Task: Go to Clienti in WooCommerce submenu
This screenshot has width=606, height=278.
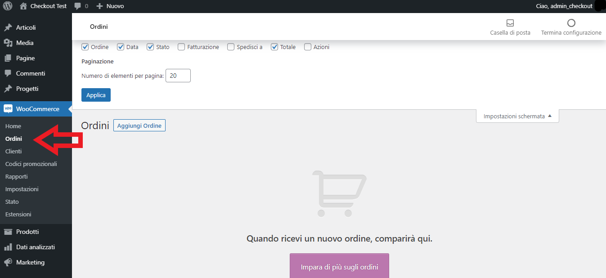Action: [13, 151]
